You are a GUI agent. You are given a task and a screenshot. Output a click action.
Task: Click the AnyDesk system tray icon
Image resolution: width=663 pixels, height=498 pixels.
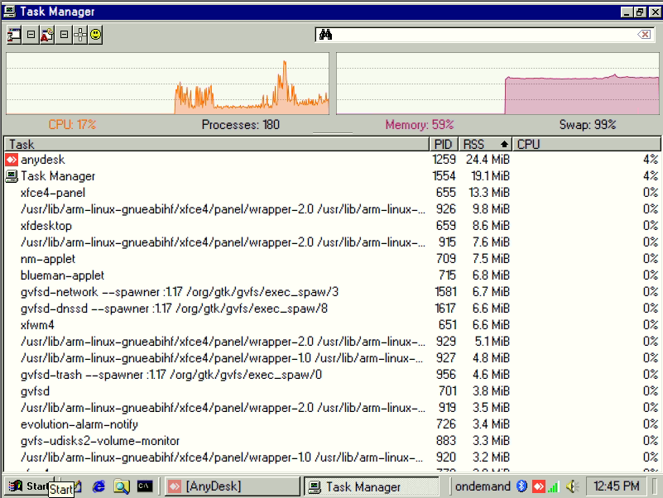(x=538, y=486)
